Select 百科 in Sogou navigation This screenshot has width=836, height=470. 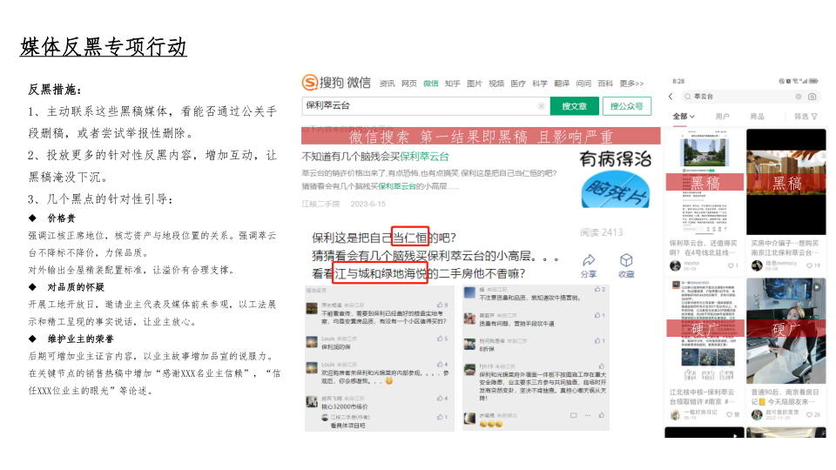[x=605, y=84]
